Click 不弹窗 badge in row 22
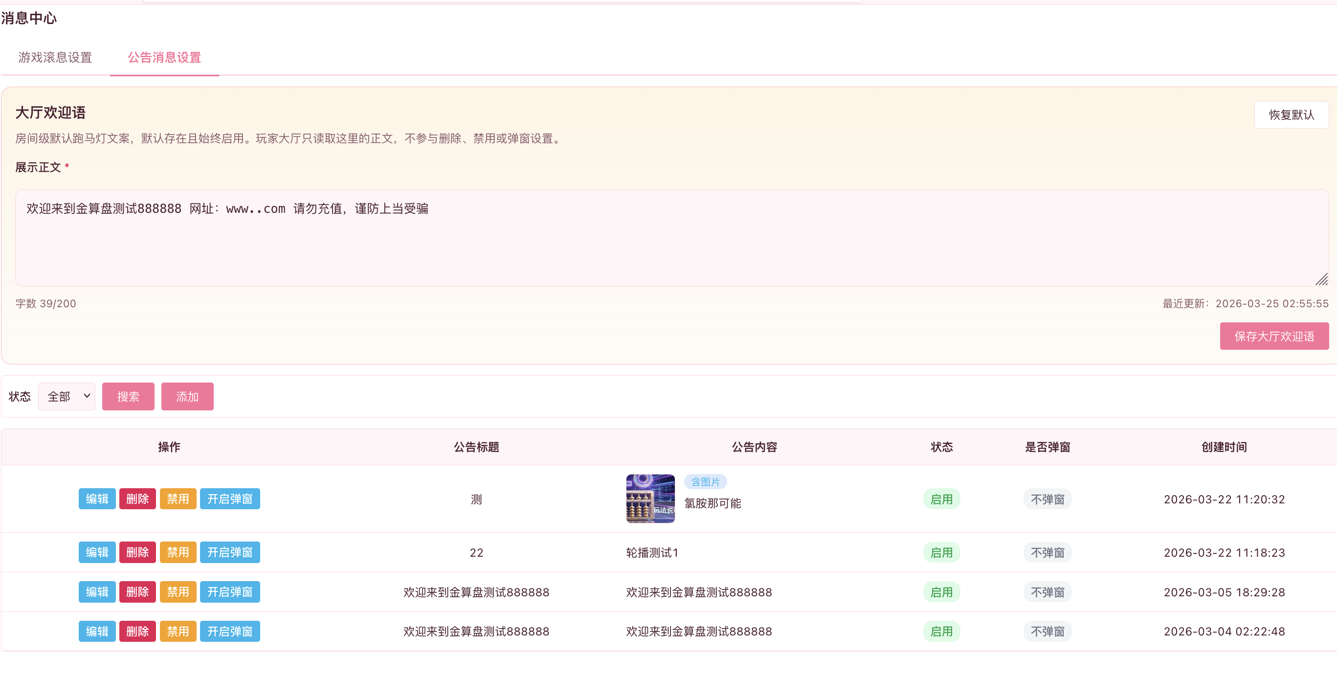The height and width of the screenshot is (678, 1337). click(1047, 552)
